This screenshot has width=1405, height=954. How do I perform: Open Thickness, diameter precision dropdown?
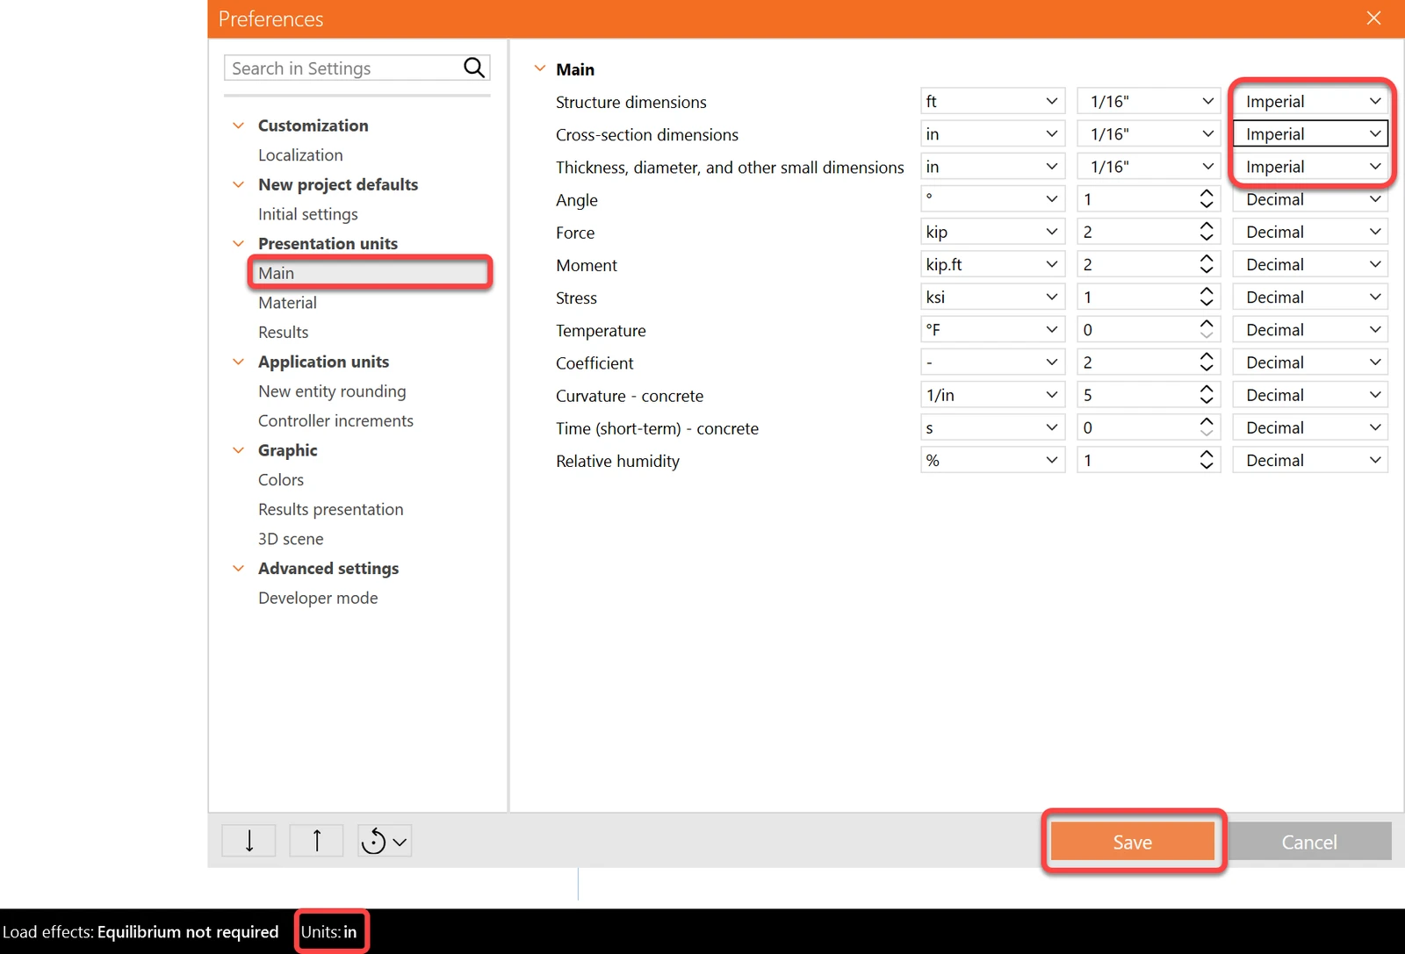point(1149,166)
